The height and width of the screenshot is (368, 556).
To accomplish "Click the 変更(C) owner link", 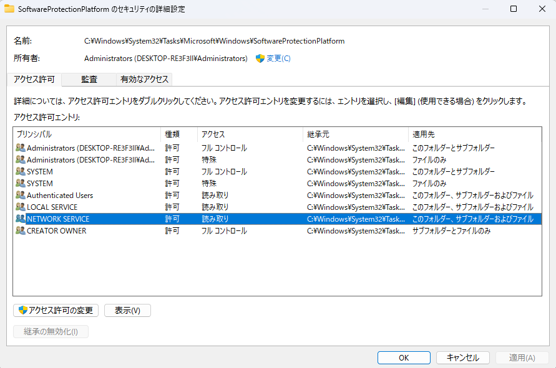I will pos(278,59).
